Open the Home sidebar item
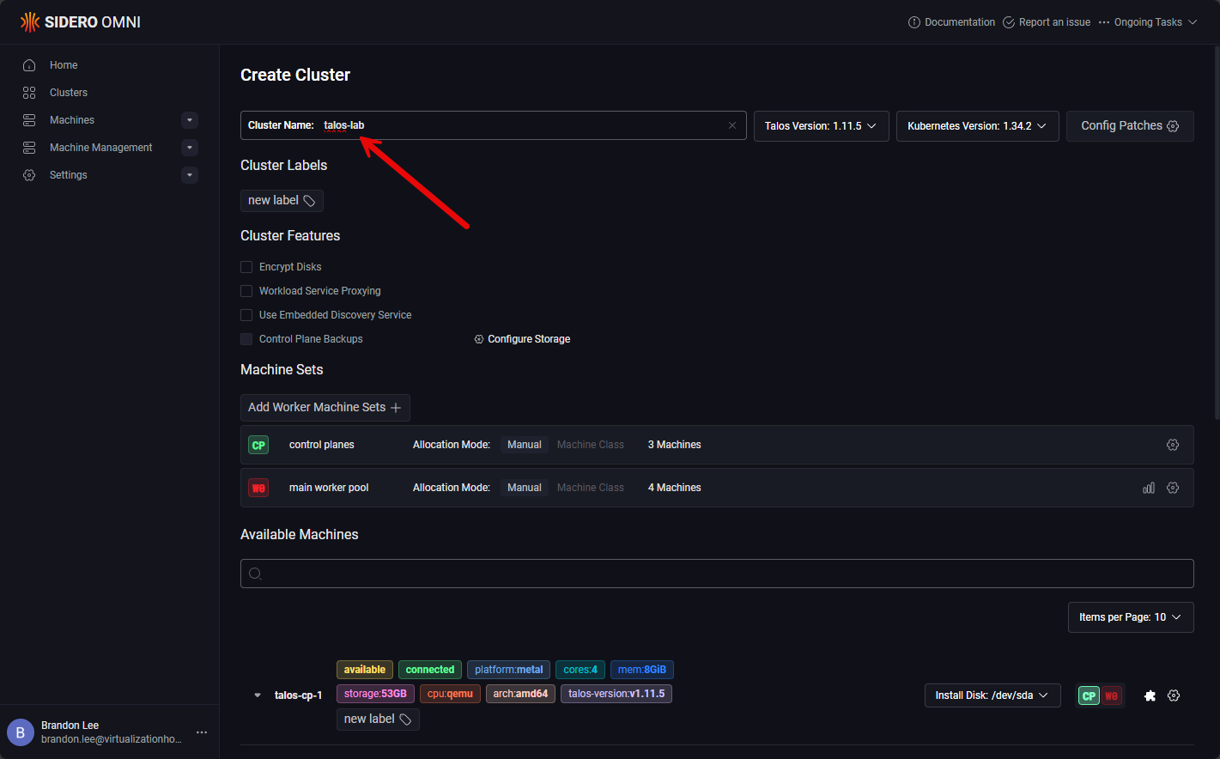 [64, 65]
